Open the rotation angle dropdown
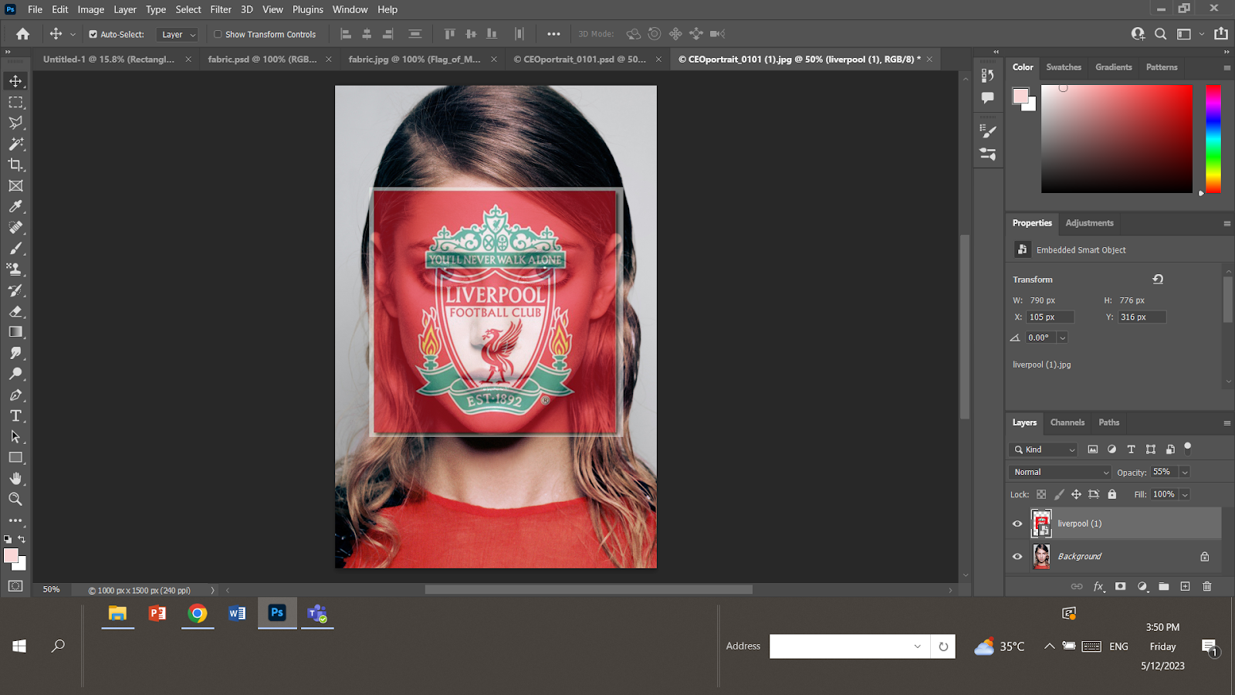 tap(1063, 337)
